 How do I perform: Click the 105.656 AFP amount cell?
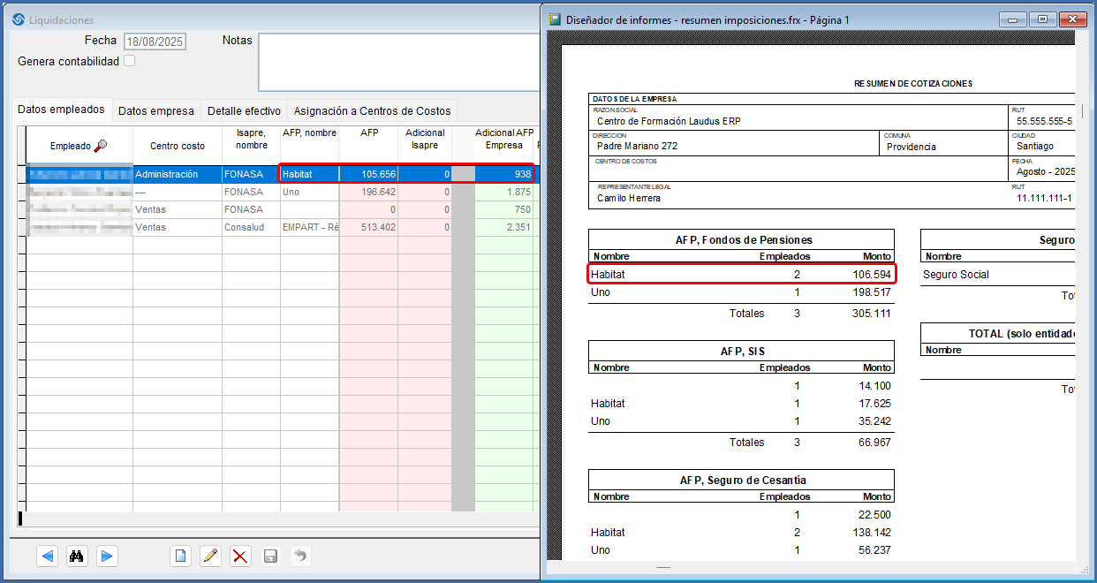tap(368, 174)
